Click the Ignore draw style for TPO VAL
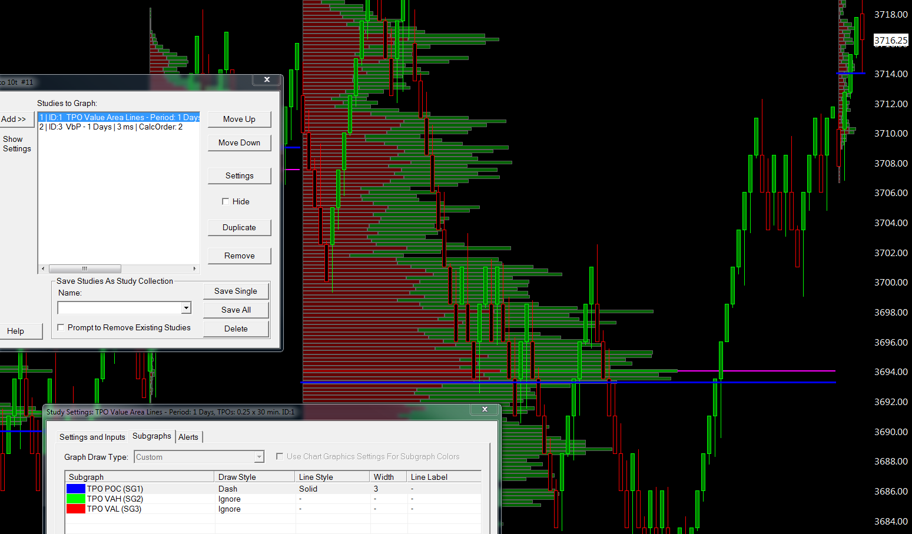 point(230,509)
